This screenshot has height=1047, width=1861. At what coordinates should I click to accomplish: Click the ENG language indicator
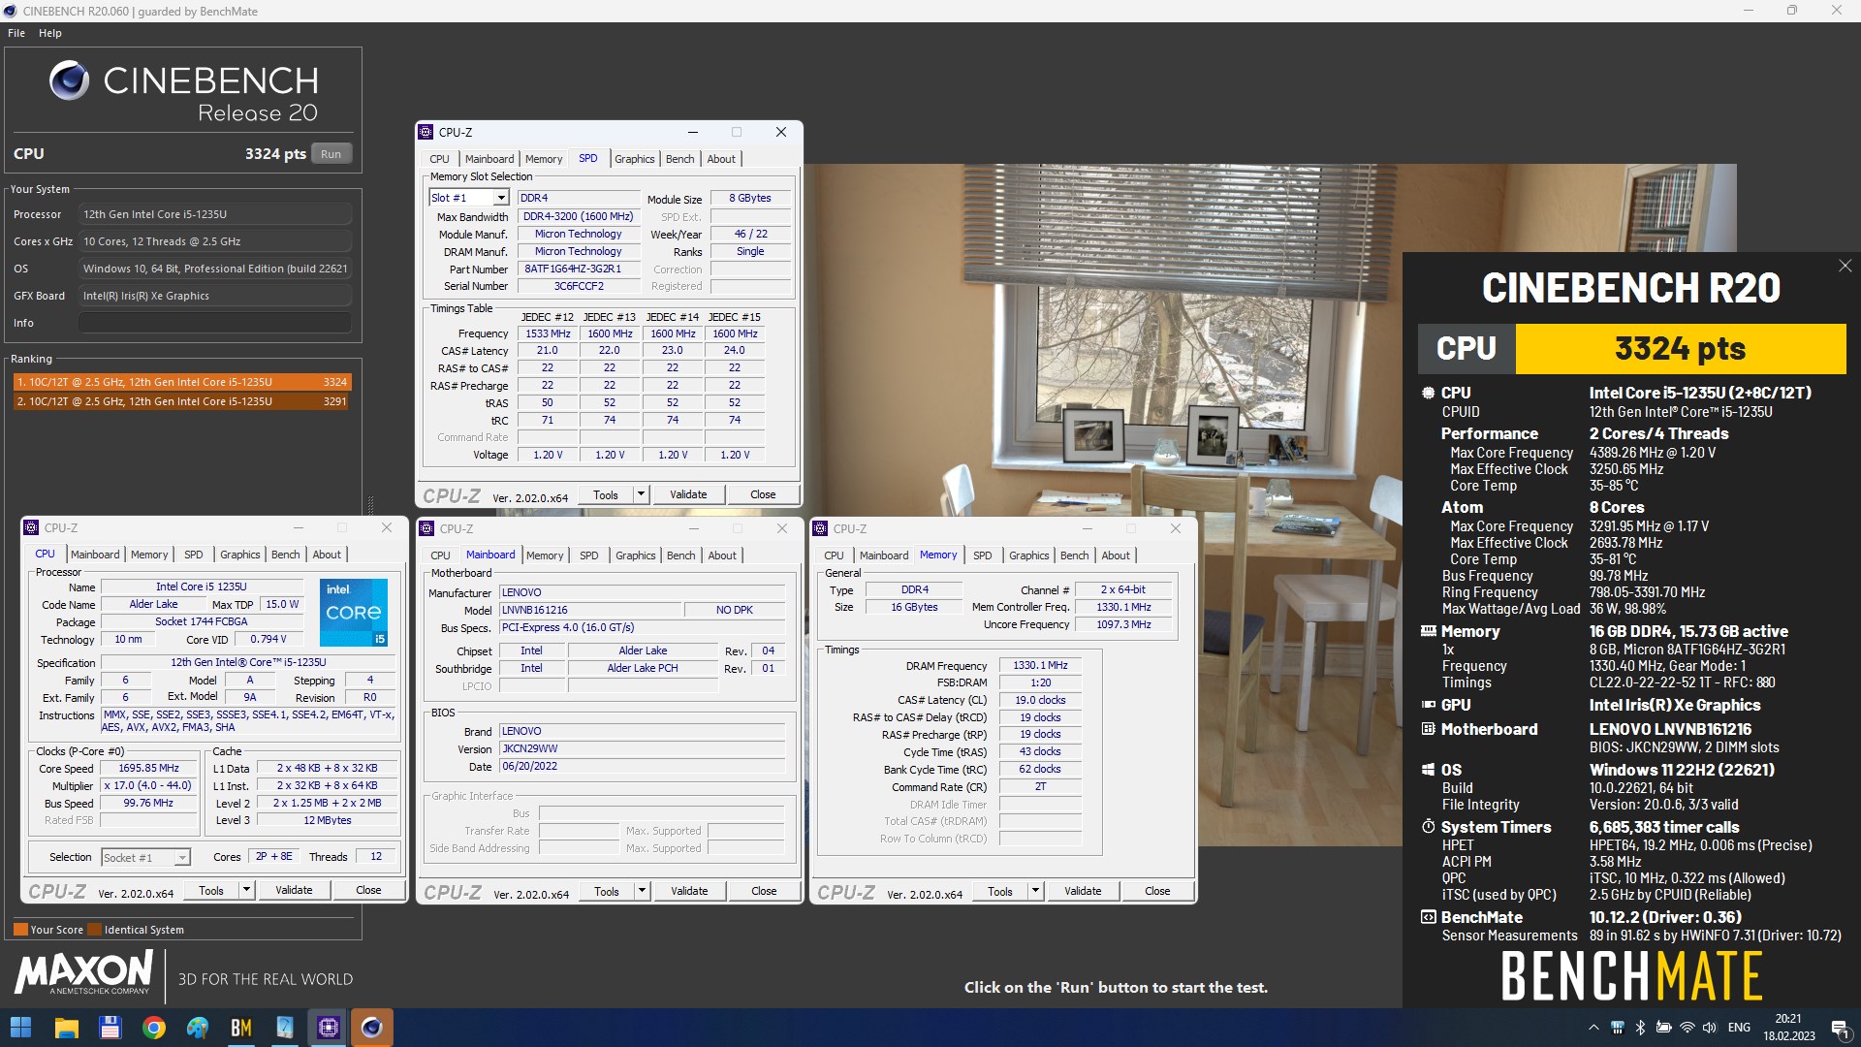(1739, 1028)
